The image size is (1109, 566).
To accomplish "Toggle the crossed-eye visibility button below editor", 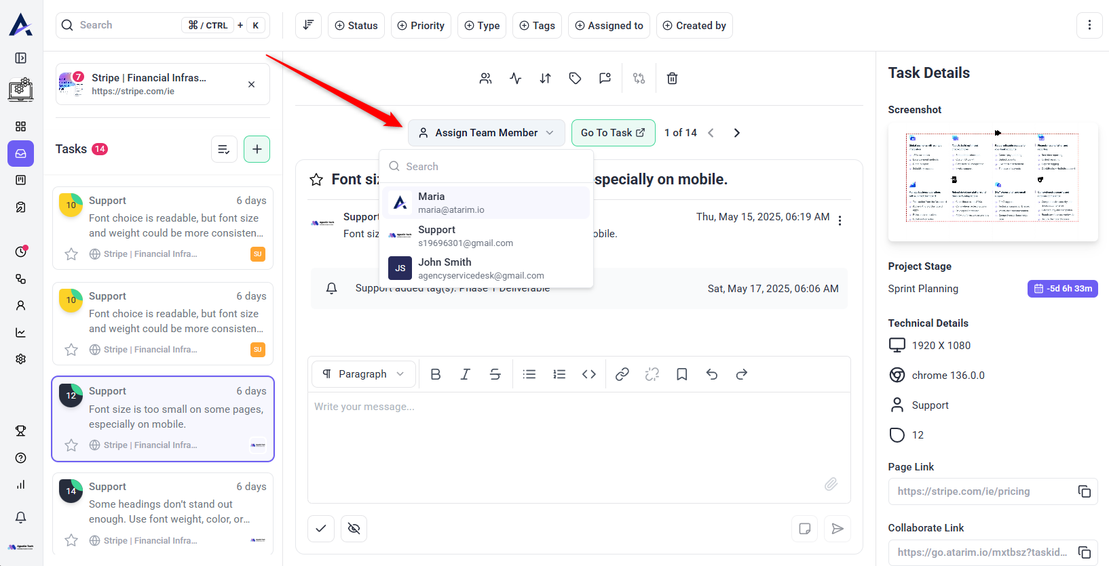I will pos(354,529).
